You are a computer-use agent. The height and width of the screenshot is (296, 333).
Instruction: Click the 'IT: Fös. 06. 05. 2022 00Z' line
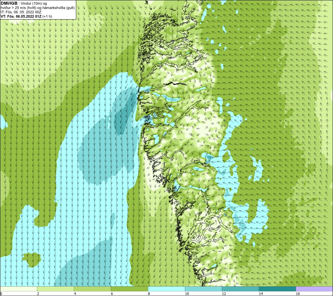(x=21, y=12)
